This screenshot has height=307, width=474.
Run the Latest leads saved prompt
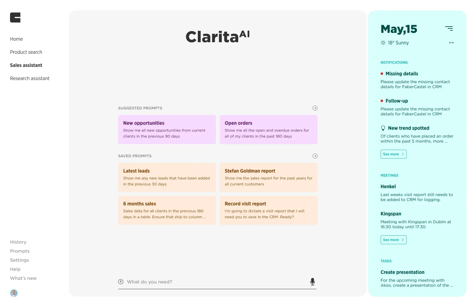click(167, 177)
